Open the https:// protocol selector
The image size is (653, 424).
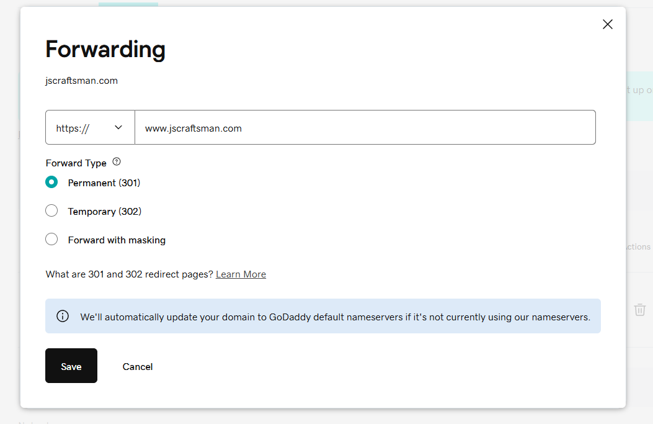[x=90, y=128]
